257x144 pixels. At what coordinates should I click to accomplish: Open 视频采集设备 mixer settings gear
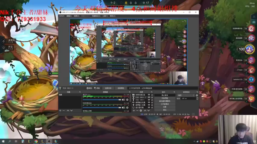point(127,108)
